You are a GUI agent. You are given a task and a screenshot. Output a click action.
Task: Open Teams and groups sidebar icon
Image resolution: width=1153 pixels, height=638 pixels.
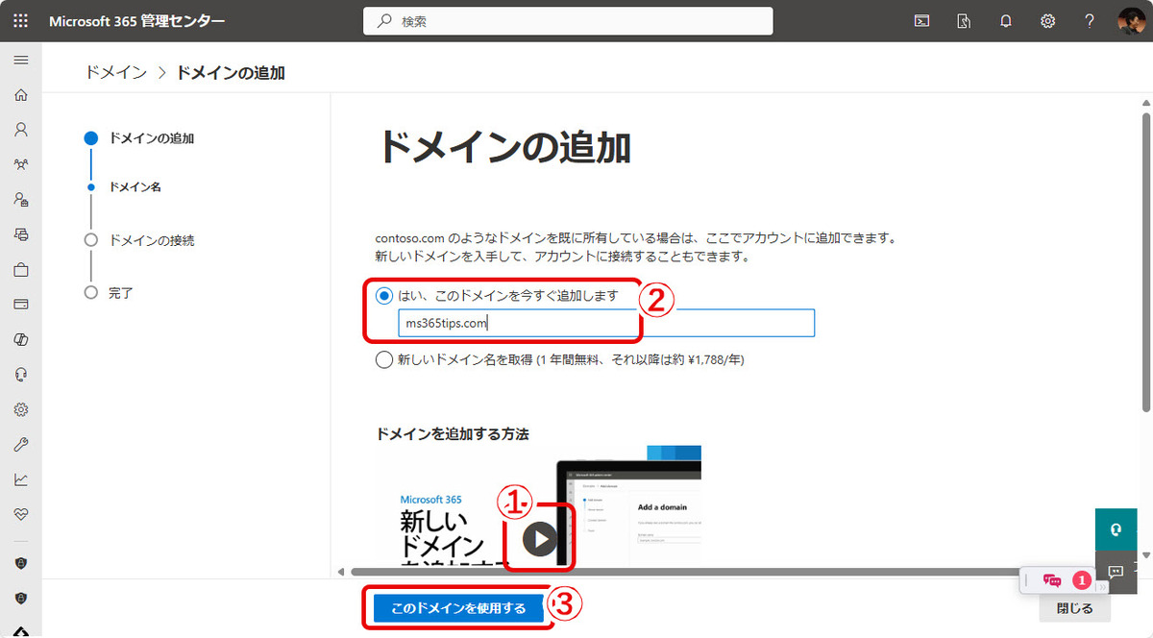click(21, 164)
